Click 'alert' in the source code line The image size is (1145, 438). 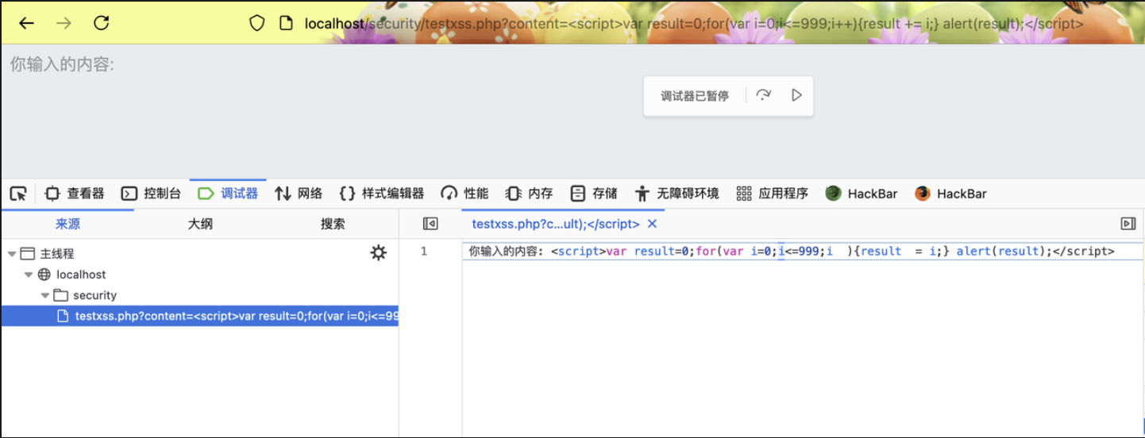pos(973,252)
